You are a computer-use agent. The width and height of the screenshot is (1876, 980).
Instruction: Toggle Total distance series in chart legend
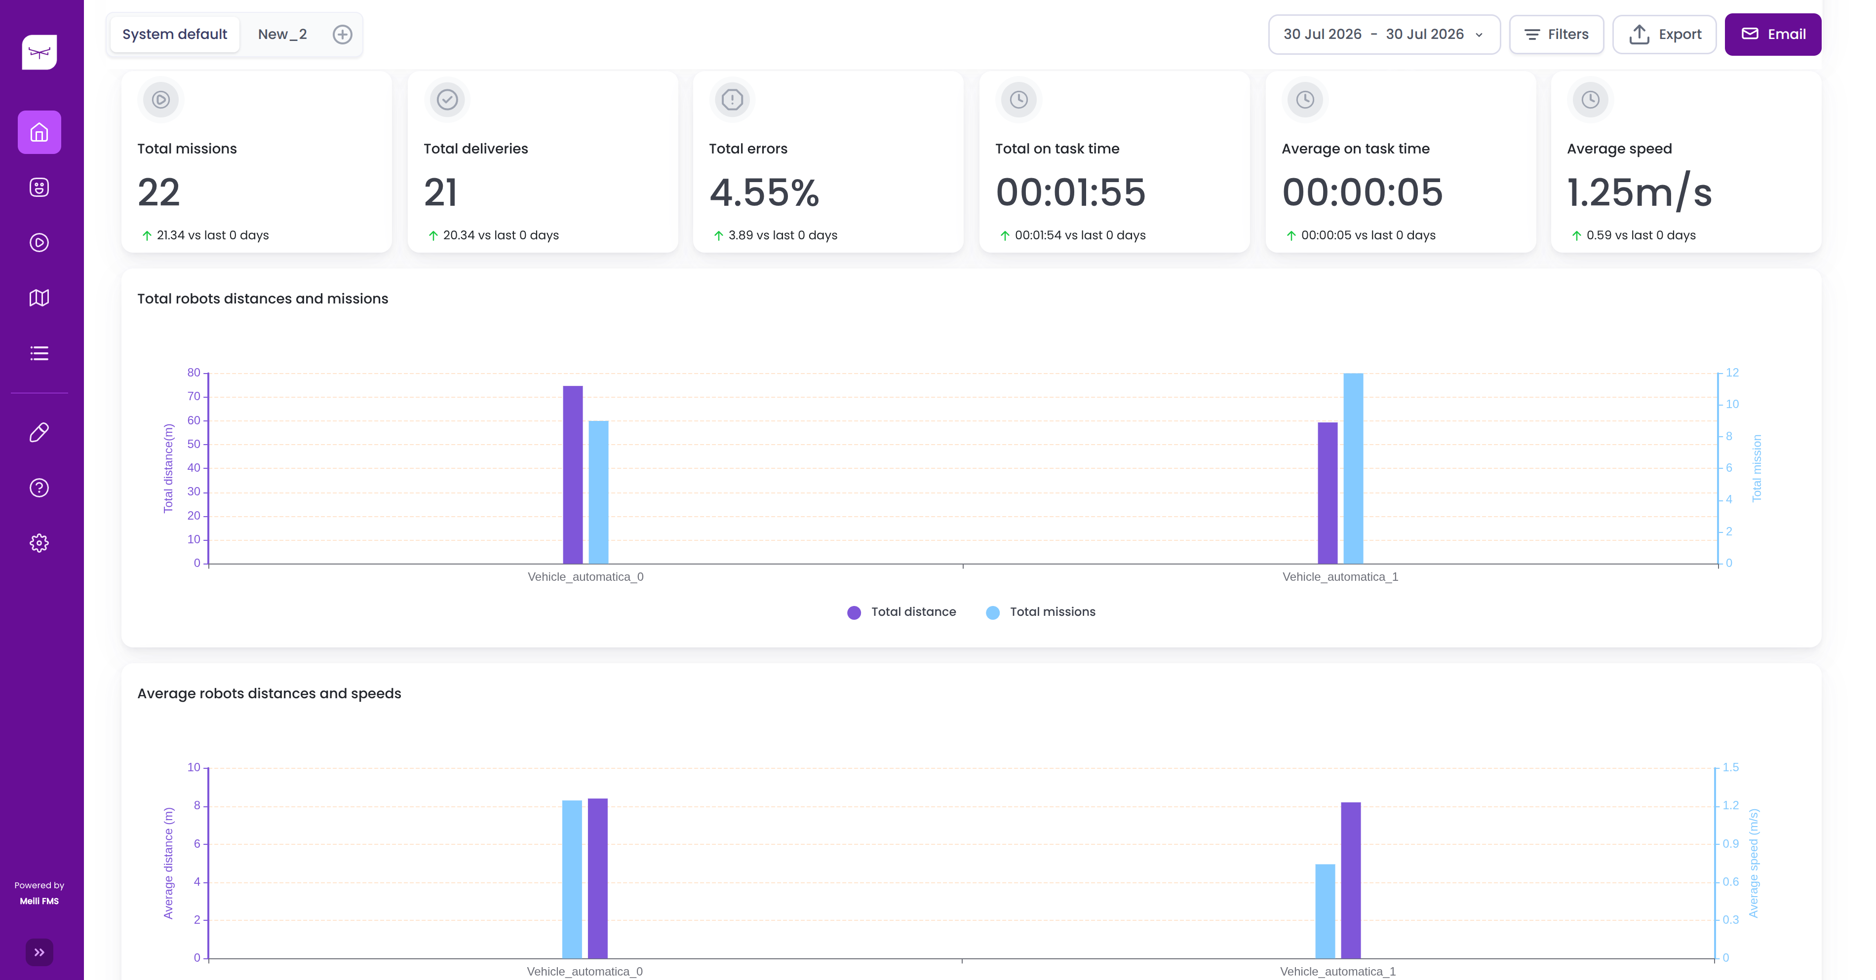click(901, 612)
